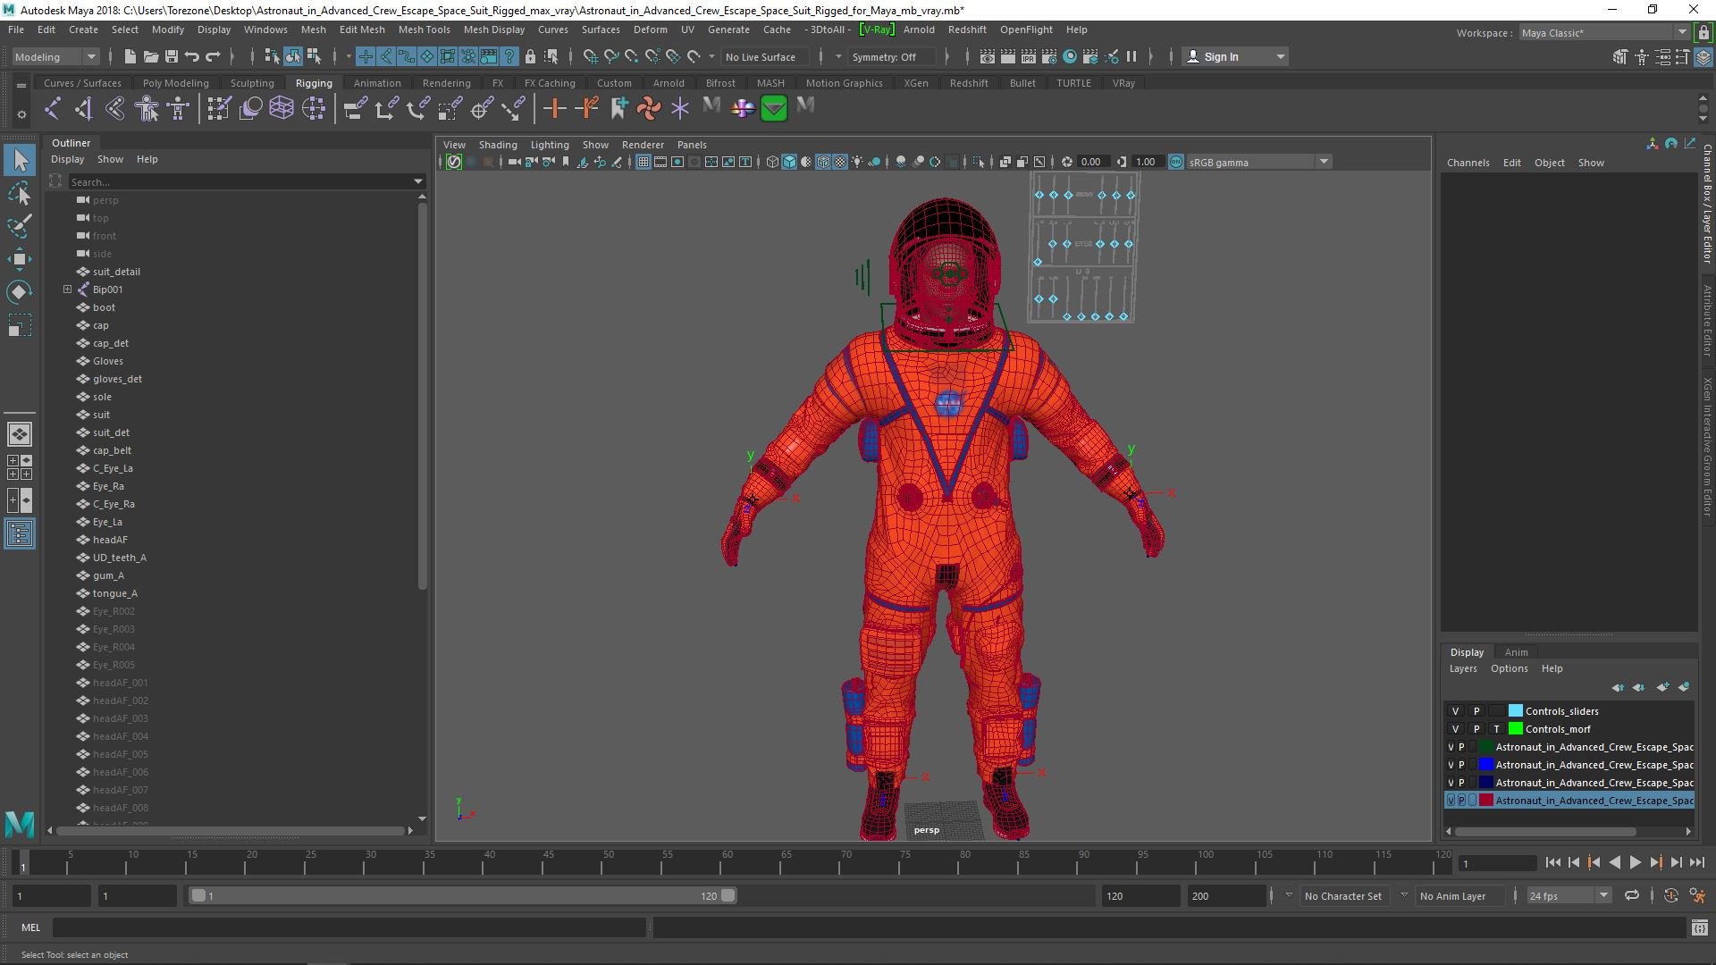This screenshot has width=1716, height=965.
Task: Choose the Rotate tool in toolbox
Action: point(20,292)
